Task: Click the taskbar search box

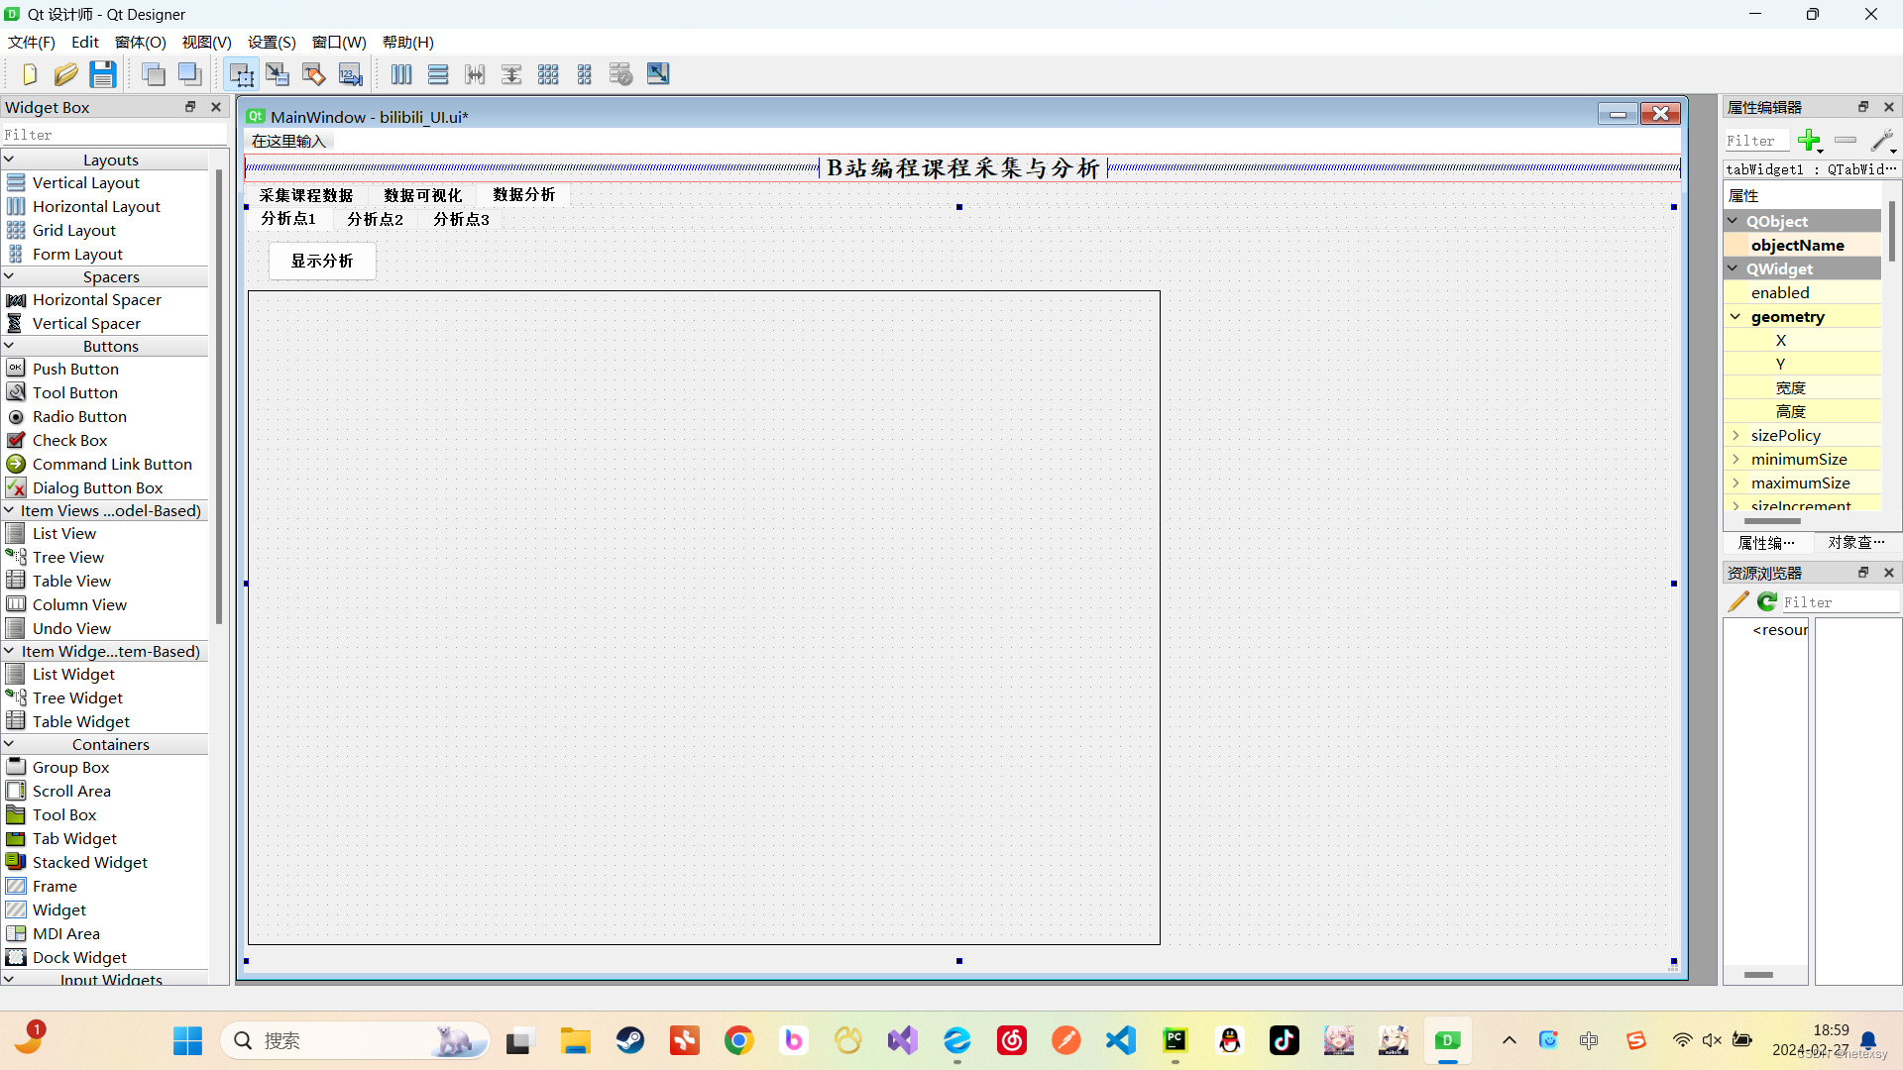Action: pos(354,1040)
